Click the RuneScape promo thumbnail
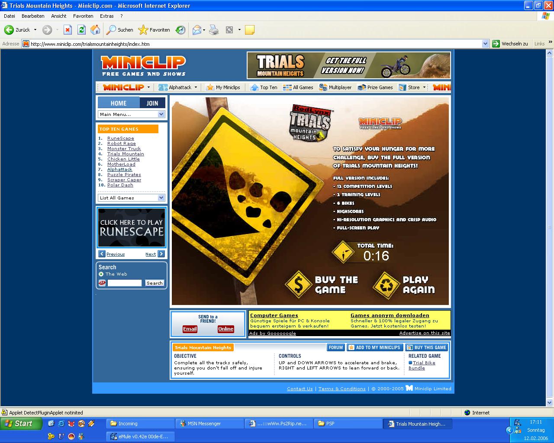Screen dimensions: 554x443 (x=132, y=228)
